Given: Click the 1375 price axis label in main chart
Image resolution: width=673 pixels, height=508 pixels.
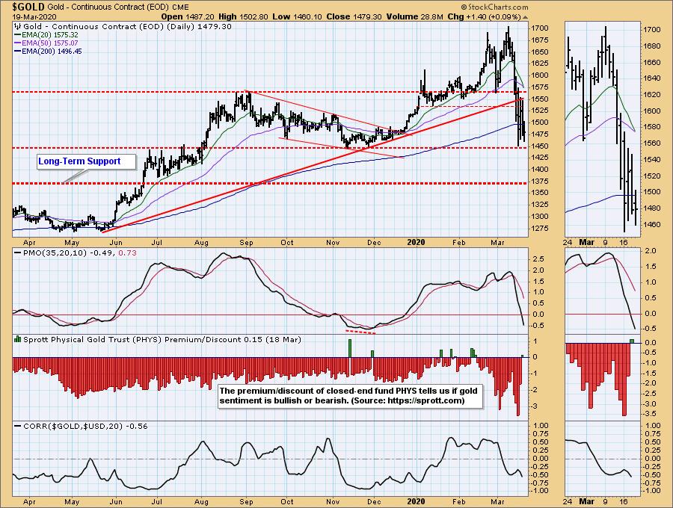Looking at the screenshot, I should pos(539,182).
